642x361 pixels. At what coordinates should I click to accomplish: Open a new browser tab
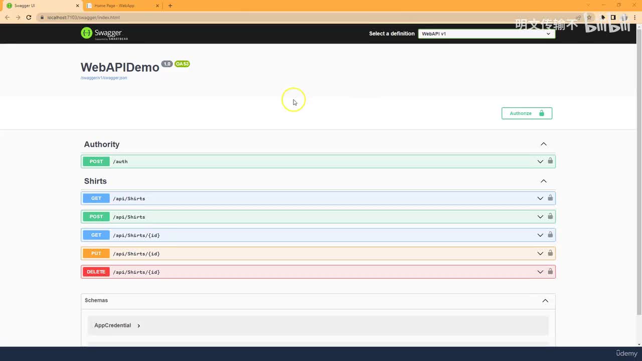[170, 6]
